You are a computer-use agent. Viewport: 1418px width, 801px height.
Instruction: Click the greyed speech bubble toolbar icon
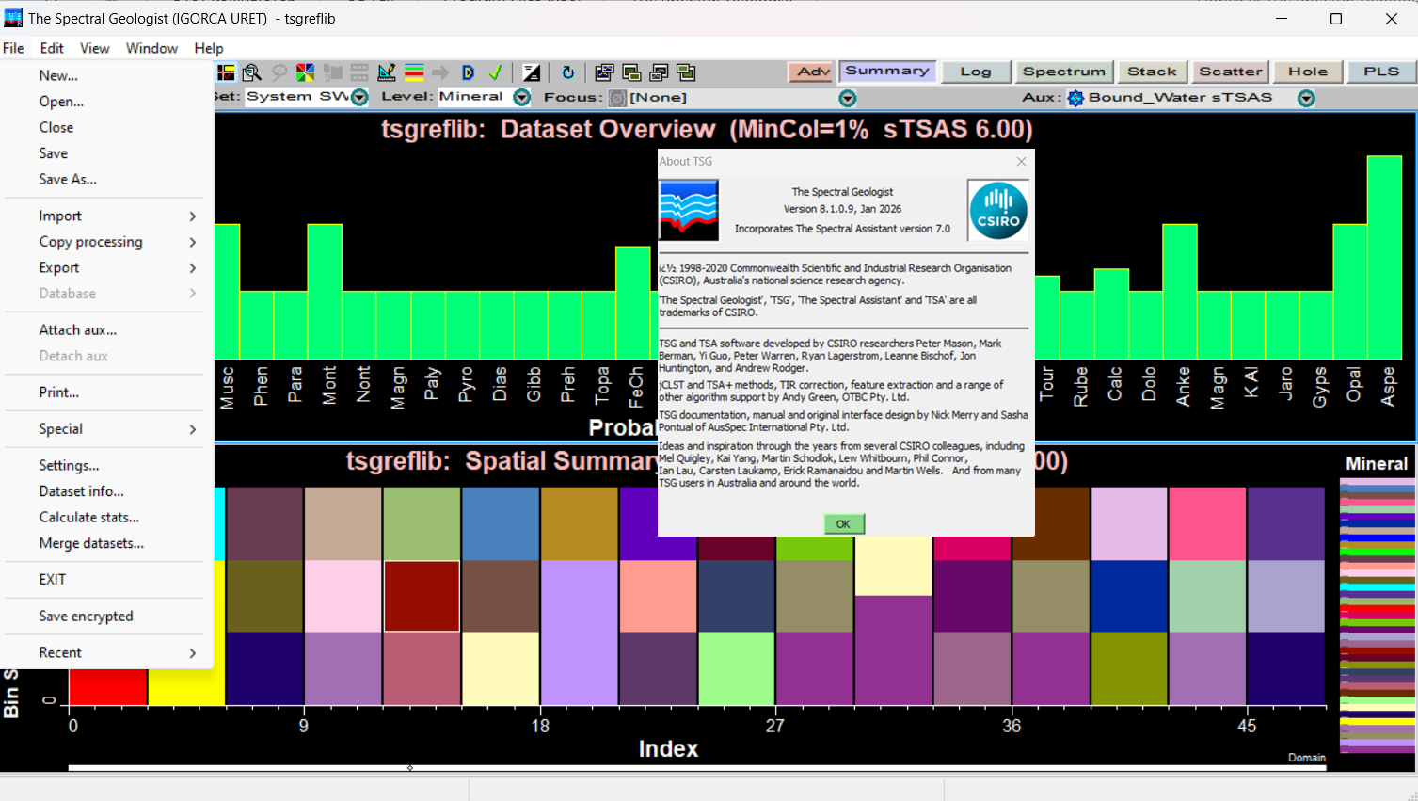tap(279, 72)
